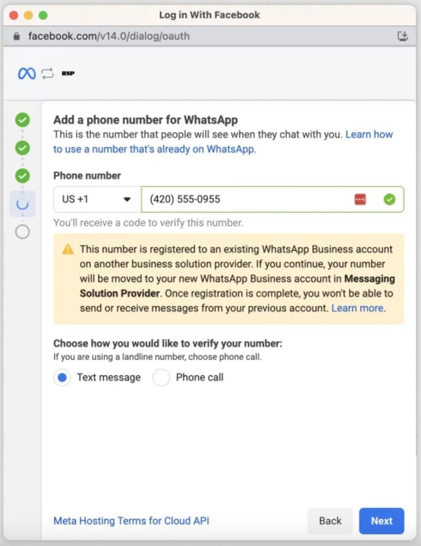Viewport: 421px width, 546px height.
Task: Open Learn how to use existing WhatsApp number link
Action: 223,142
